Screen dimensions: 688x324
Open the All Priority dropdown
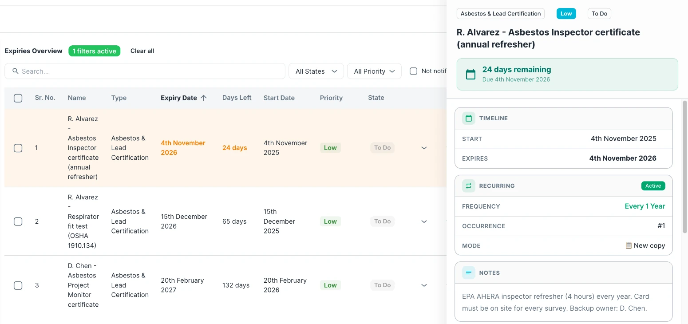(374, 71)
